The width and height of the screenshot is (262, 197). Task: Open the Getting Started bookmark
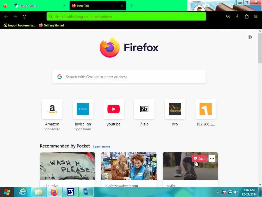(51, 25)
